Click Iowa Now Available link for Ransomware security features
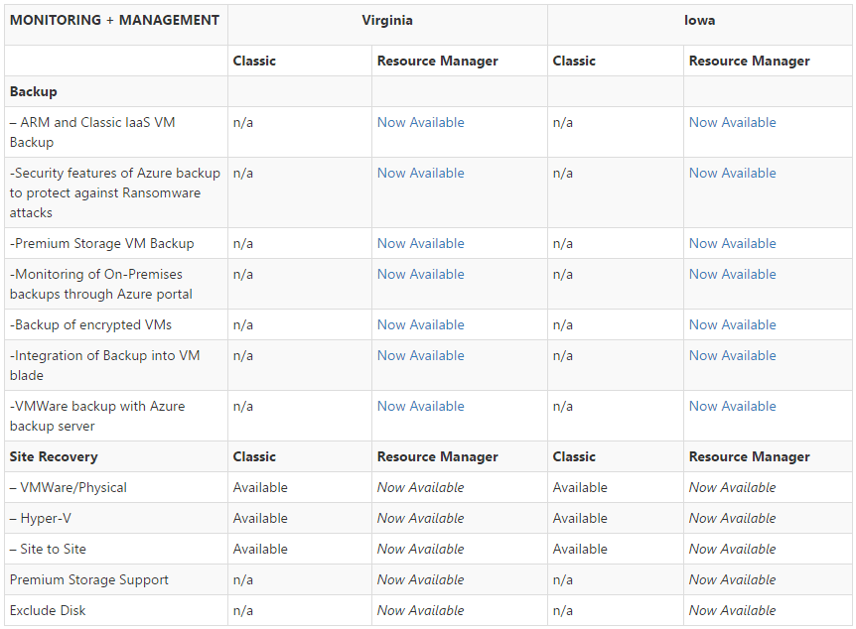 [x=732, y=173]
